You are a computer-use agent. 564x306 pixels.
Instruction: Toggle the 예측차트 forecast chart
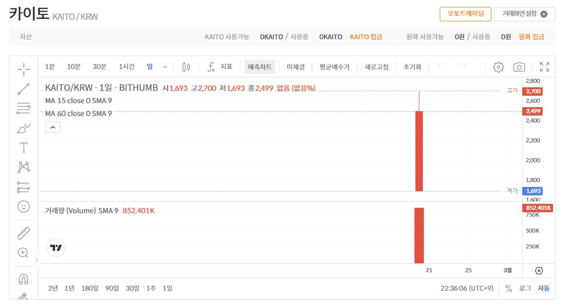tap(260, 67)
